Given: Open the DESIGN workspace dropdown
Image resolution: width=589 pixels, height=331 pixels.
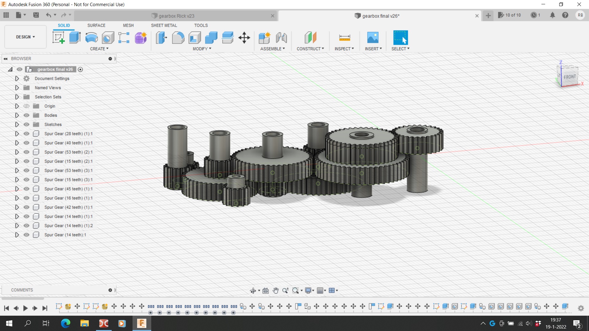Looking at the screenshot, I should [25, 37].
